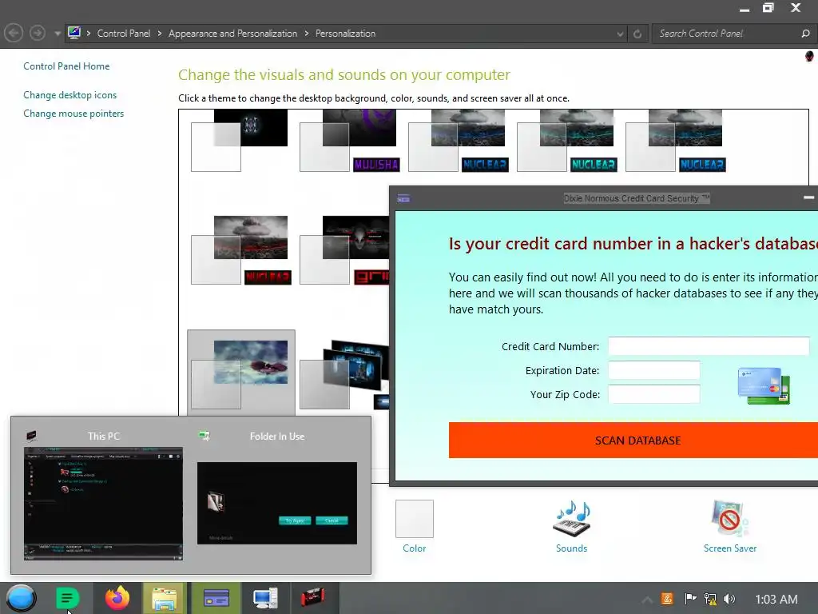
Task: Launch Firefox from the taskbar
Action: (117, 598)
